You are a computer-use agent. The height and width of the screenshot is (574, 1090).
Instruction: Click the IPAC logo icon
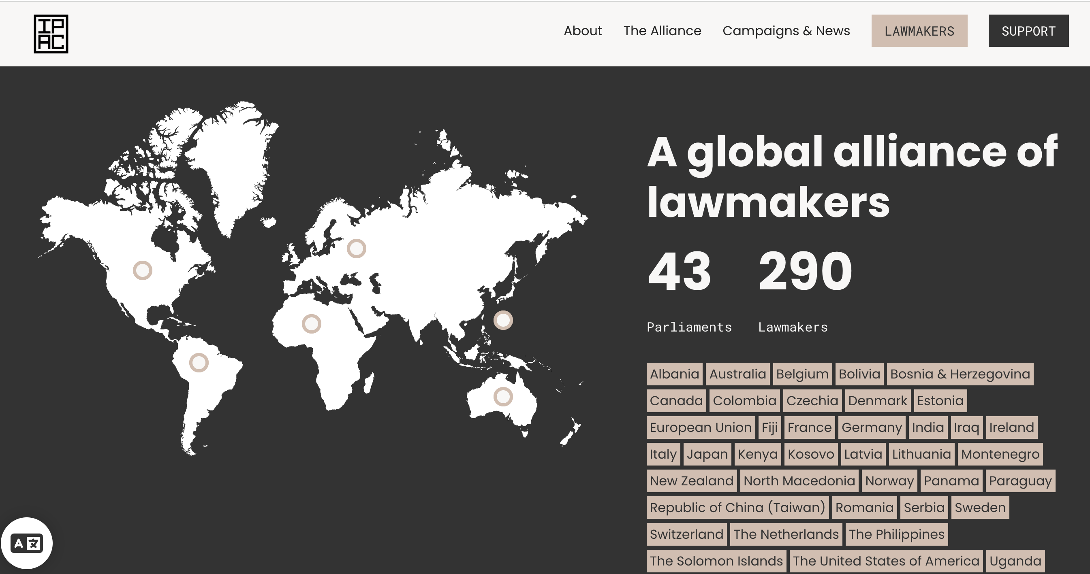(51, 34)
